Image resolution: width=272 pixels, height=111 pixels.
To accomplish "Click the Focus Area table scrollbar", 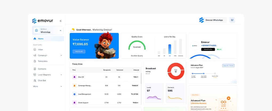I will [x=141, y=78].
